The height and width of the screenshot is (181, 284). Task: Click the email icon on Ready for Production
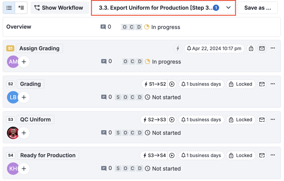coord(262,156)
